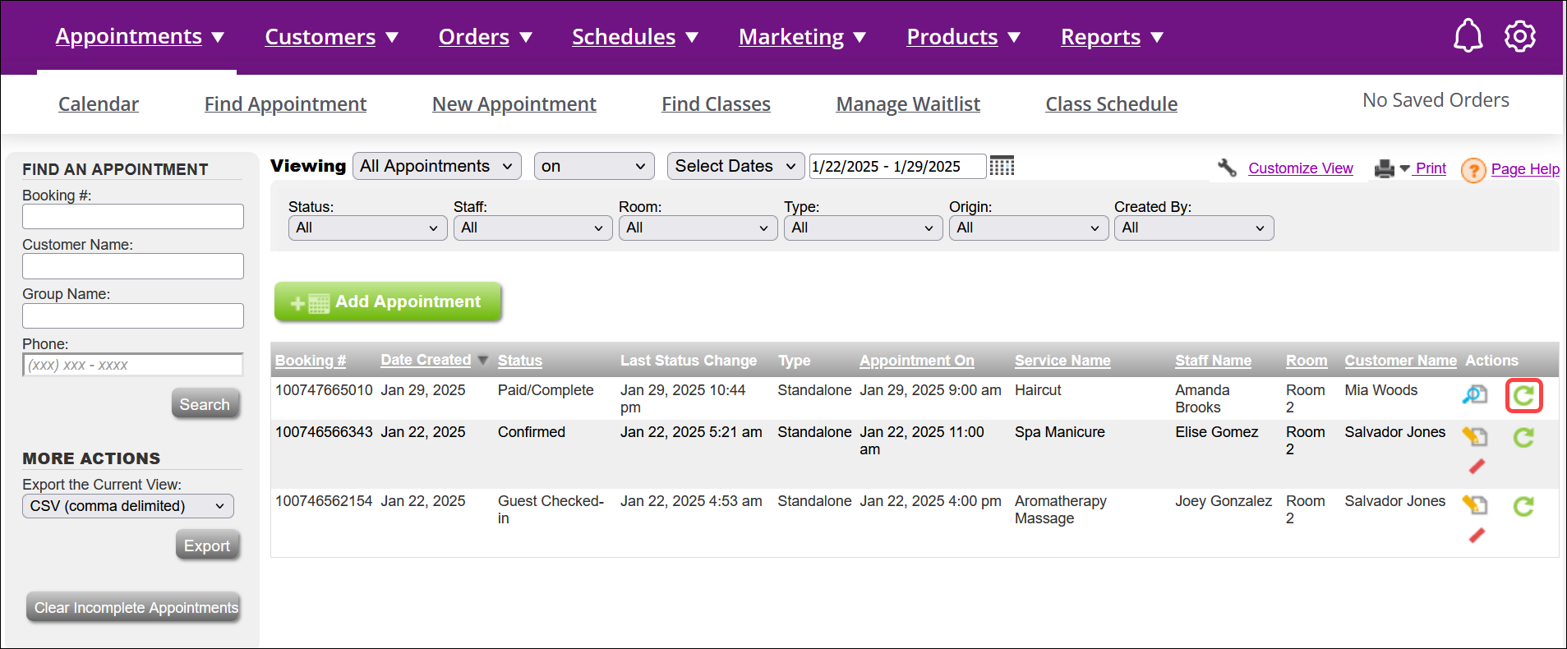Focus the Customer Name input field
This screenshot has height=649, width=1567.
(x=133, y=266)
